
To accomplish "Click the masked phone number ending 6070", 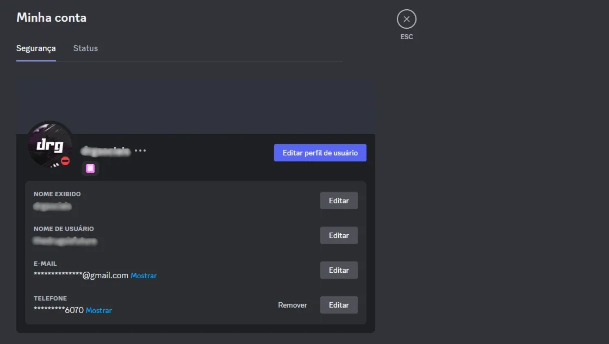I will pyautogui.click(x=59, y=310).
